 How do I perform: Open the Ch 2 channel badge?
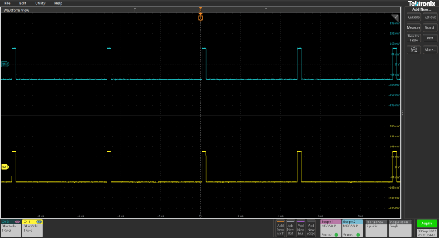[11, 228]
